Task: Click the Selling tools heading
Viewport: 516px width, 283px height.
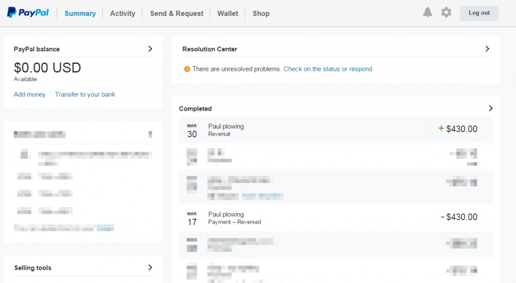Action: [33, 267]
